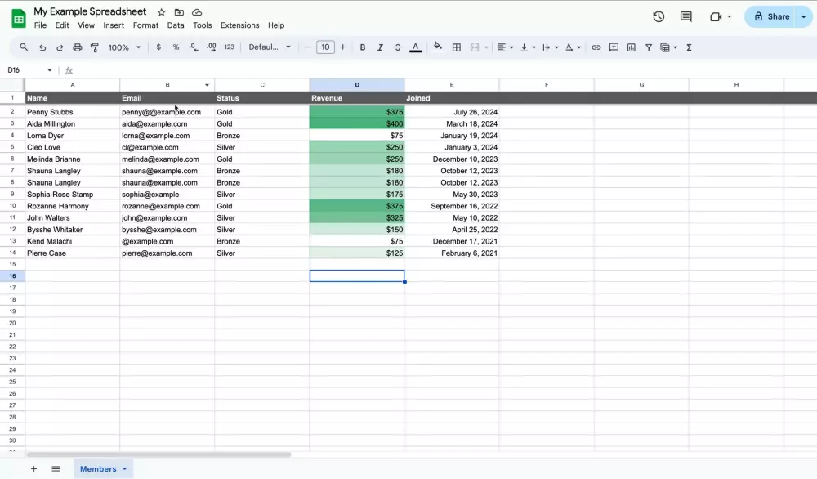Click the name box D16
The image size is (817, 479).
(x=29, y=69)
